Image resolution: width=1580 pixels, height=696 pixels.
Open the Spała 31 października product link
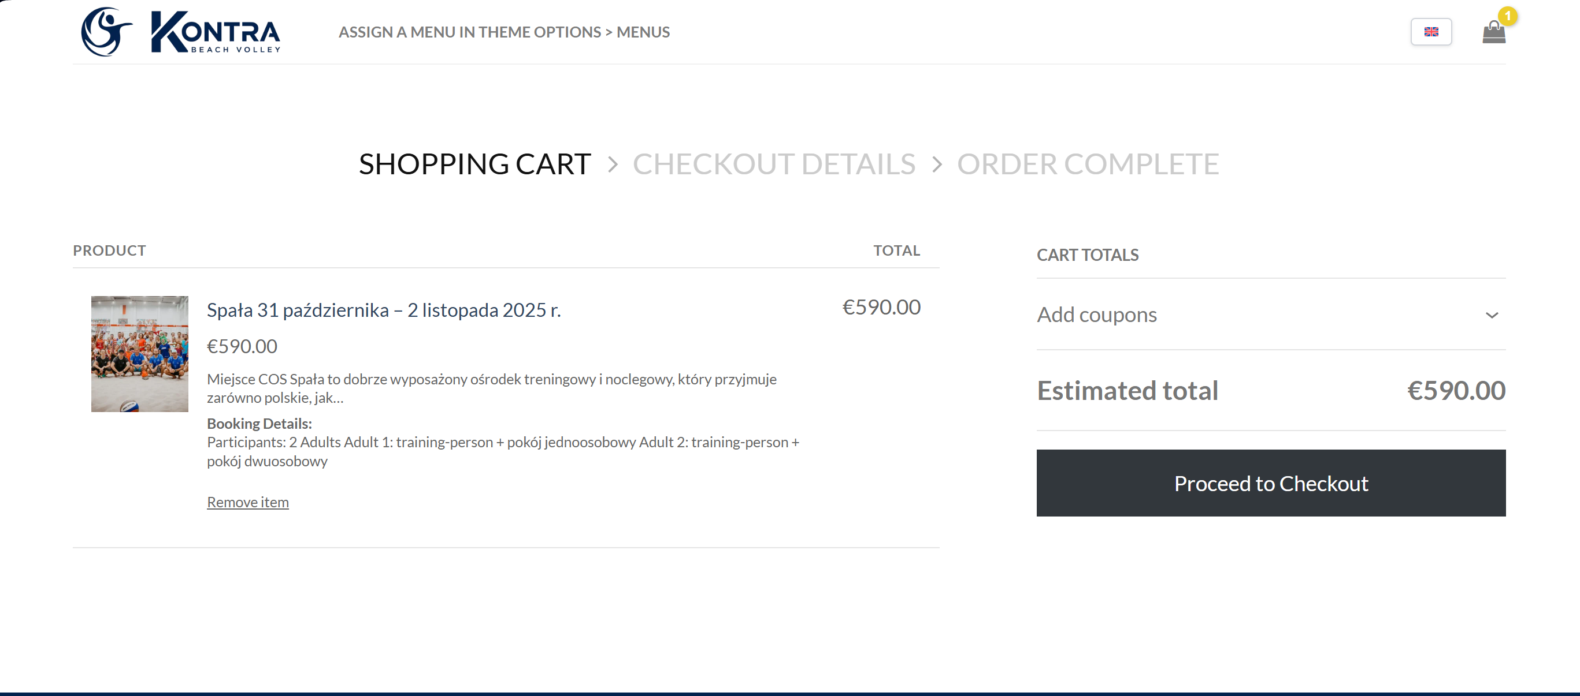coord(383,310)
